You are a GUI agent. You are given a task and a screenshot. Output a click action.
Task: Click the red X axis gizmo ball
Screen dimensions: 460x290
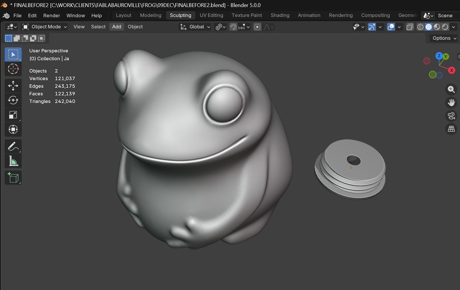pos(452,70)
